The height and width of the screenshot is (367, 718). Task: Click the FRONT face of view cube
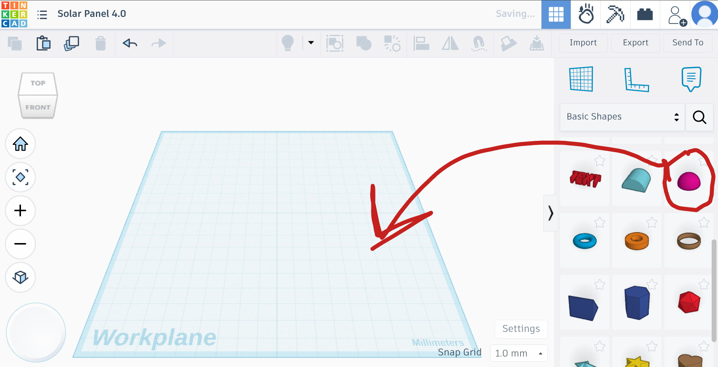(38, 107)
